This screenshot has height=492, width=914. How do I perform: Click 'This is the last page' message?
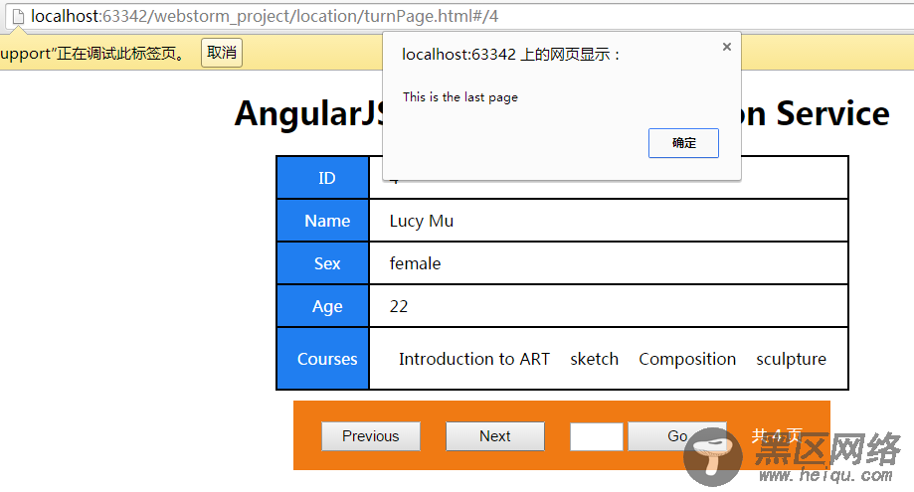[459, 97]
